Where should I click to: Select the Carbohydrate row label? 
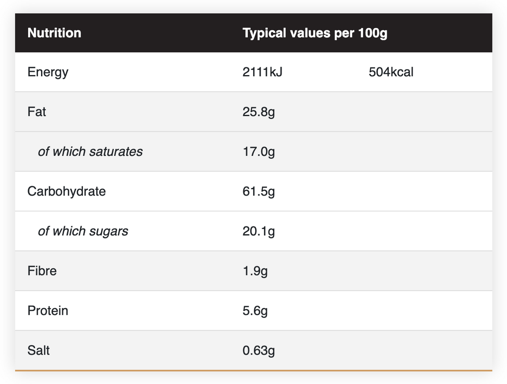coord(66,191)
